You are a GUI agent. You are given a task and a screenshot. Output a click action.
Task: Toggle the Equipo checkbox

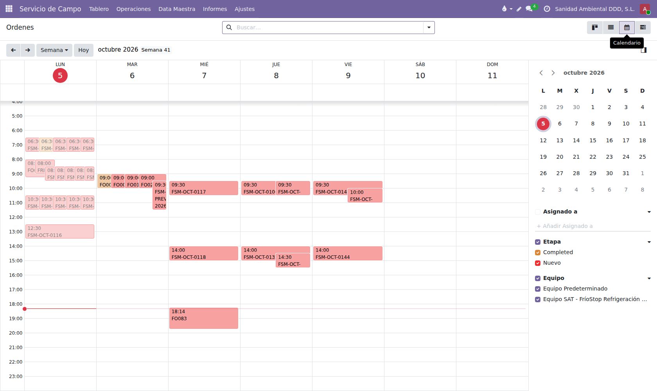(538, 278)
